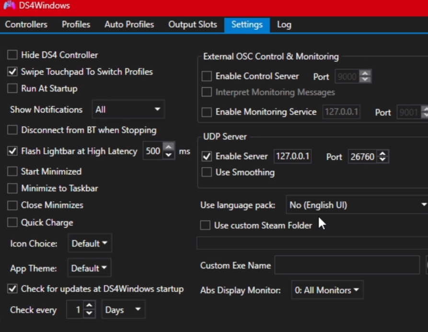This screenshot has height=332, width=428.
Task: Open the Icon Choice dropdown
Action: [90, 243]
